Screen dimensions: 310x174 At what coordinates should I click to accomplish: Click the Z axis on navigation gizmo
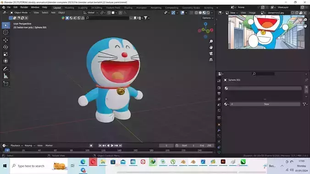pos(205,24)
